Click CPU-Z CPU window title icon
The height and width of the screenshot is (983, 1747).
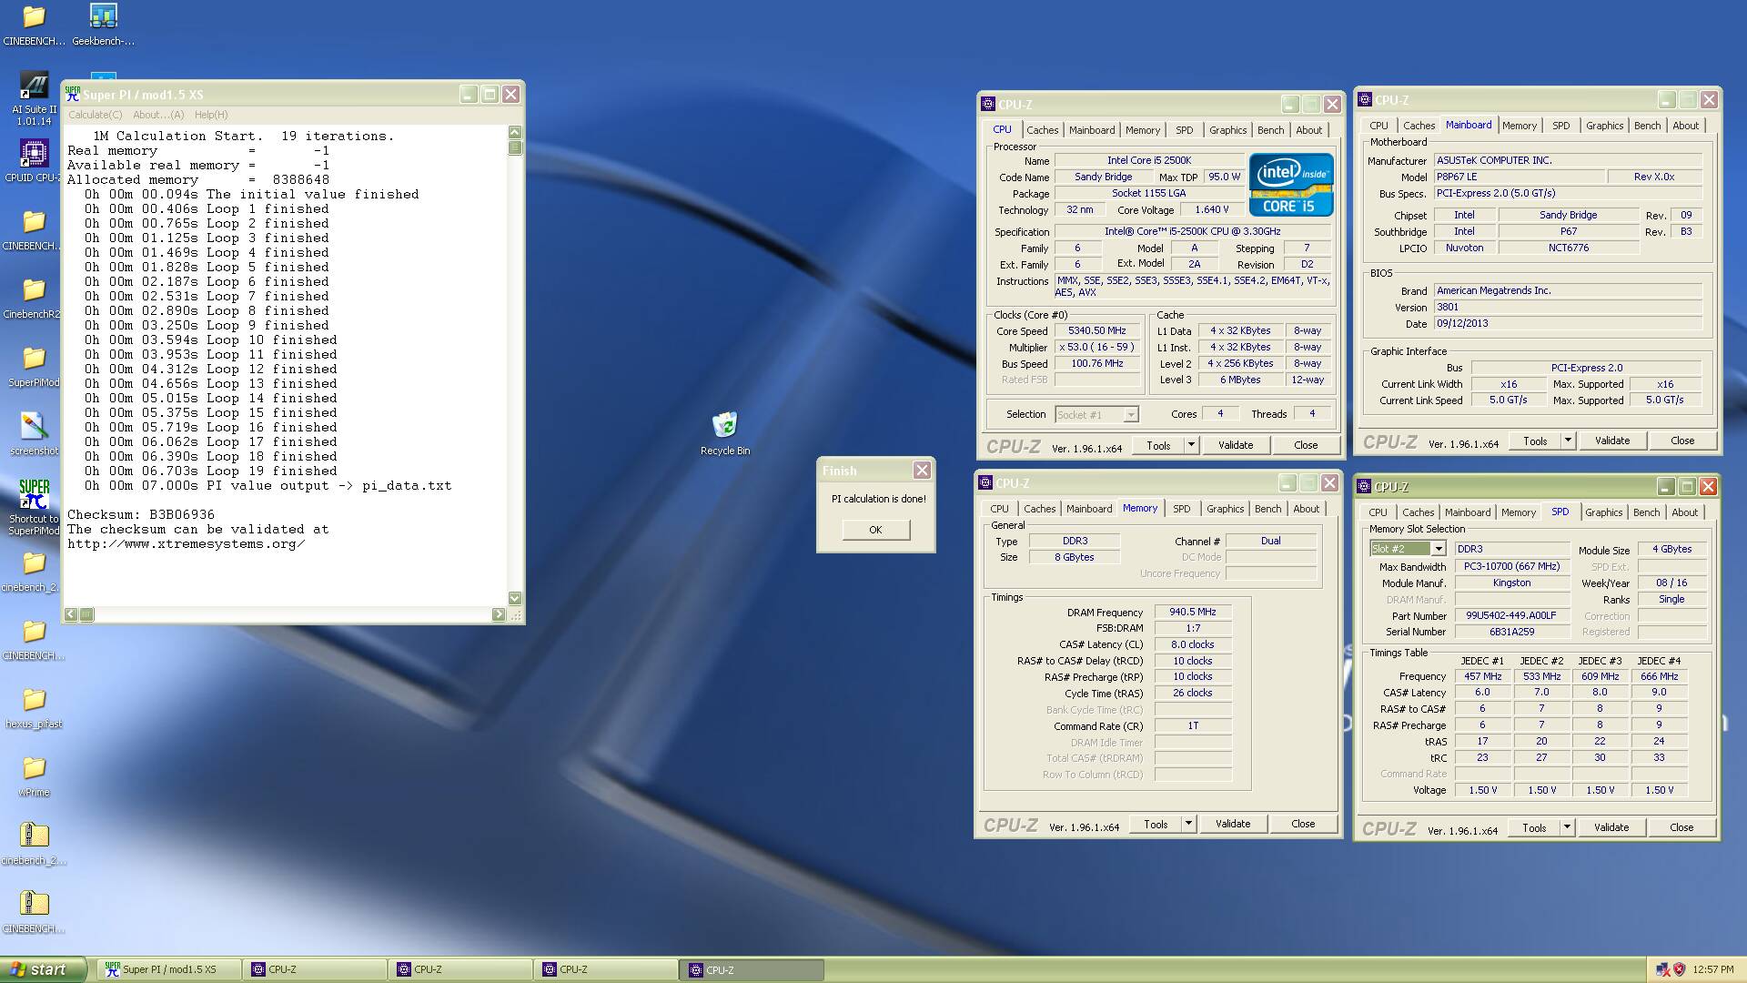[x=988, y=105]
